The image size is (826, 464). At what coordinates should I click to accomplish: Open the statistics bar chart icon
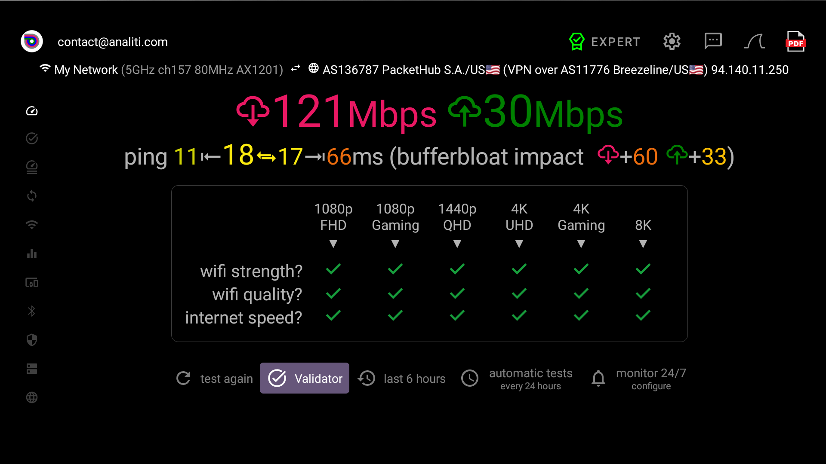pyautogui.click(x=31, y=253)
